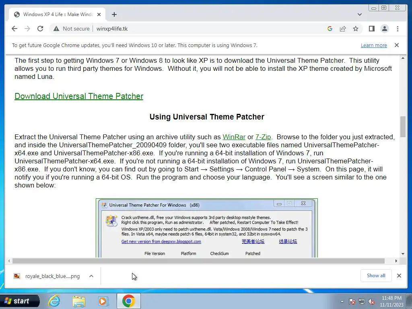The height and width of the screenshot is (309, 412).
Task: Open Windows Media Player from taskbar
Action: [x=103, y=301]
